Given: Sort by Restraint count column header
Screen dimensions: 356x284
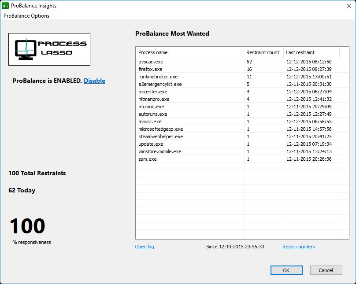Looking at the screenshot, I should (x=263, y=52).
